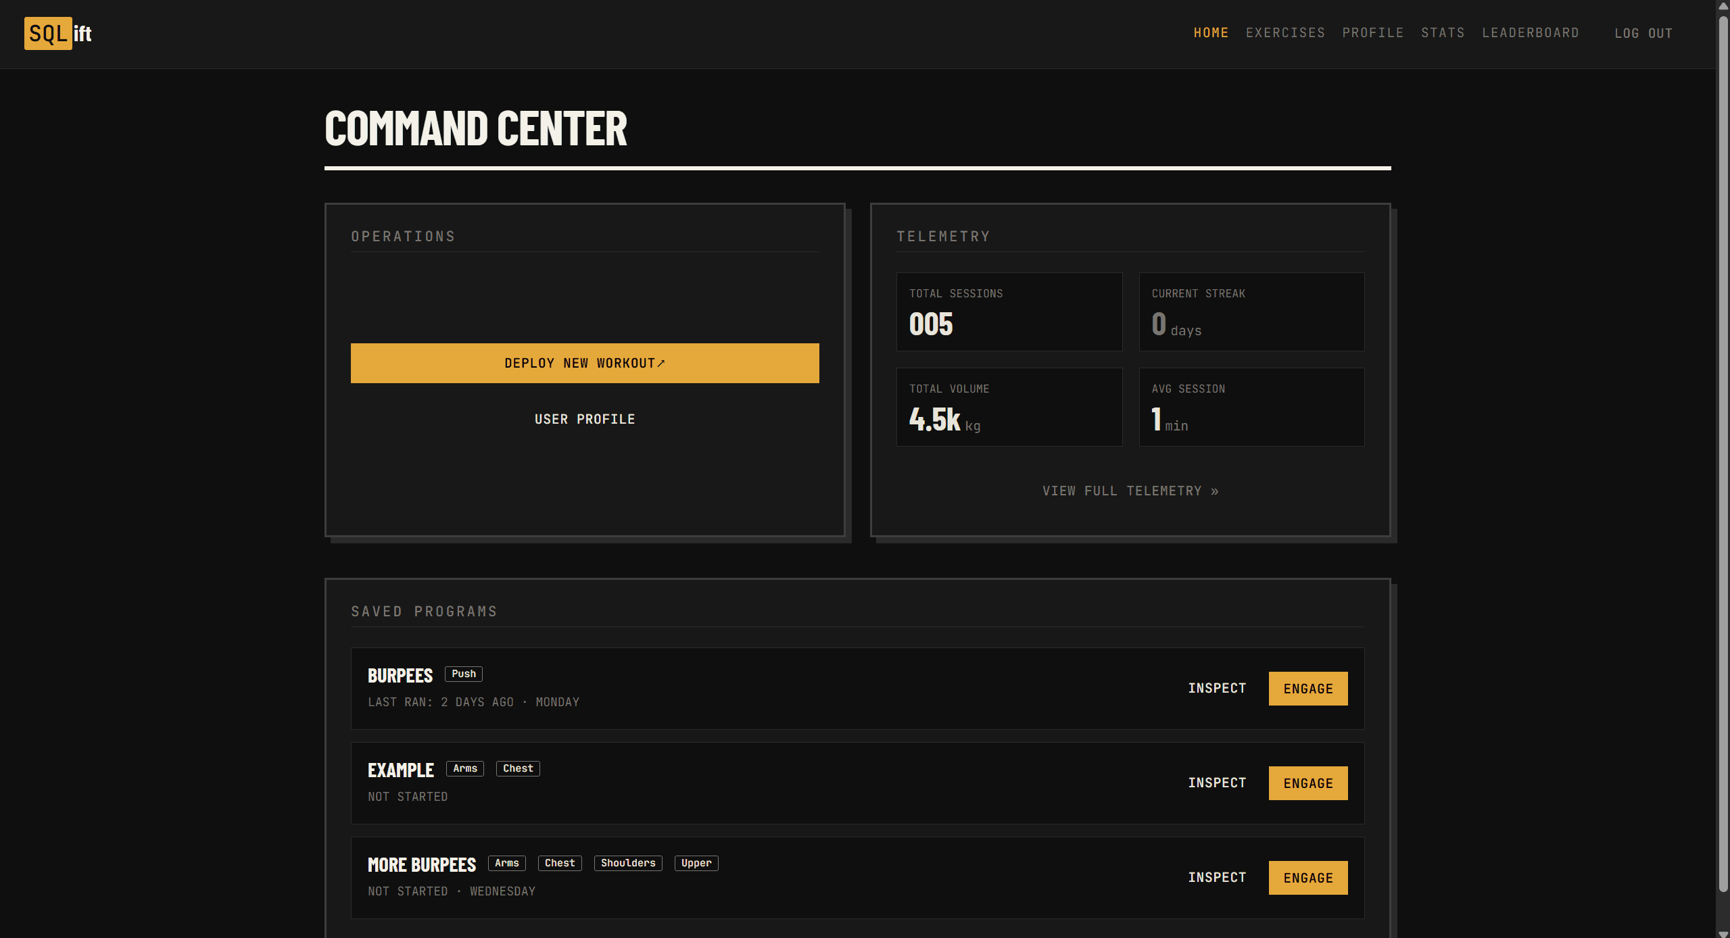The width and height of the screenshot is (1730, 938).
Task: Click the Command Center heading
Action: (476, 128)
